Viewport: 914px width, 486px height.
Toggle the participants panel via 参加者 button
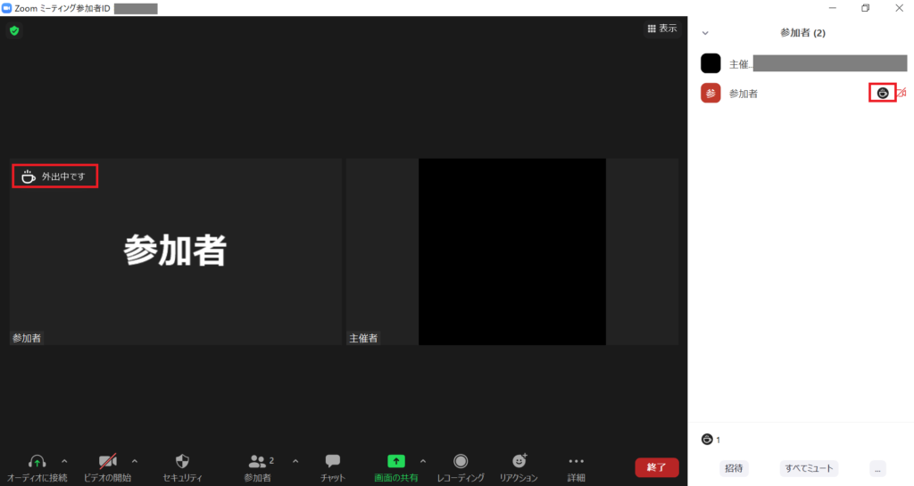click(259, 466)
